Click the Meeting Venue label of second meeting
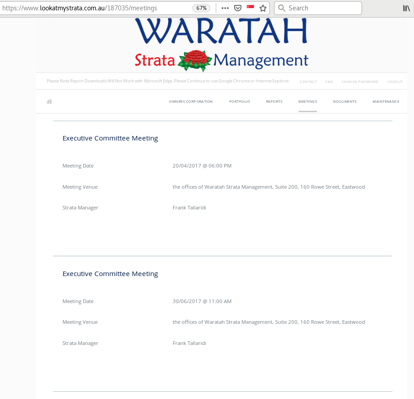 point(80,322)
